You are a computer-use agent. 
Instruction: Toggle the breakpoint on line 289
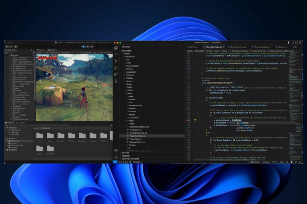(x=186, y=120)
